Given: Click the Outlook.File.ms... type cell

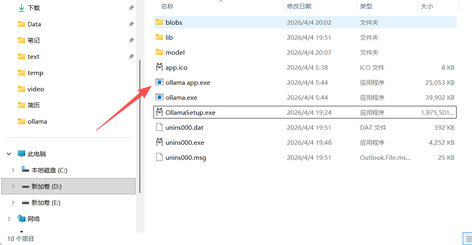Looking at the screenshot, I should coord(385,158).
